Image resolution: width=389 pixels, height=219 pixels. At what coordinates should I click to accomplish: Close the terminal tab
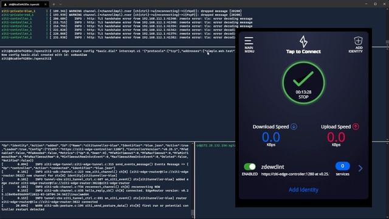[46, 4]
